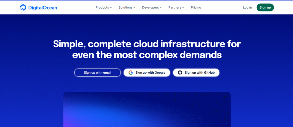Click the Log in link

(x=247, y=7)
